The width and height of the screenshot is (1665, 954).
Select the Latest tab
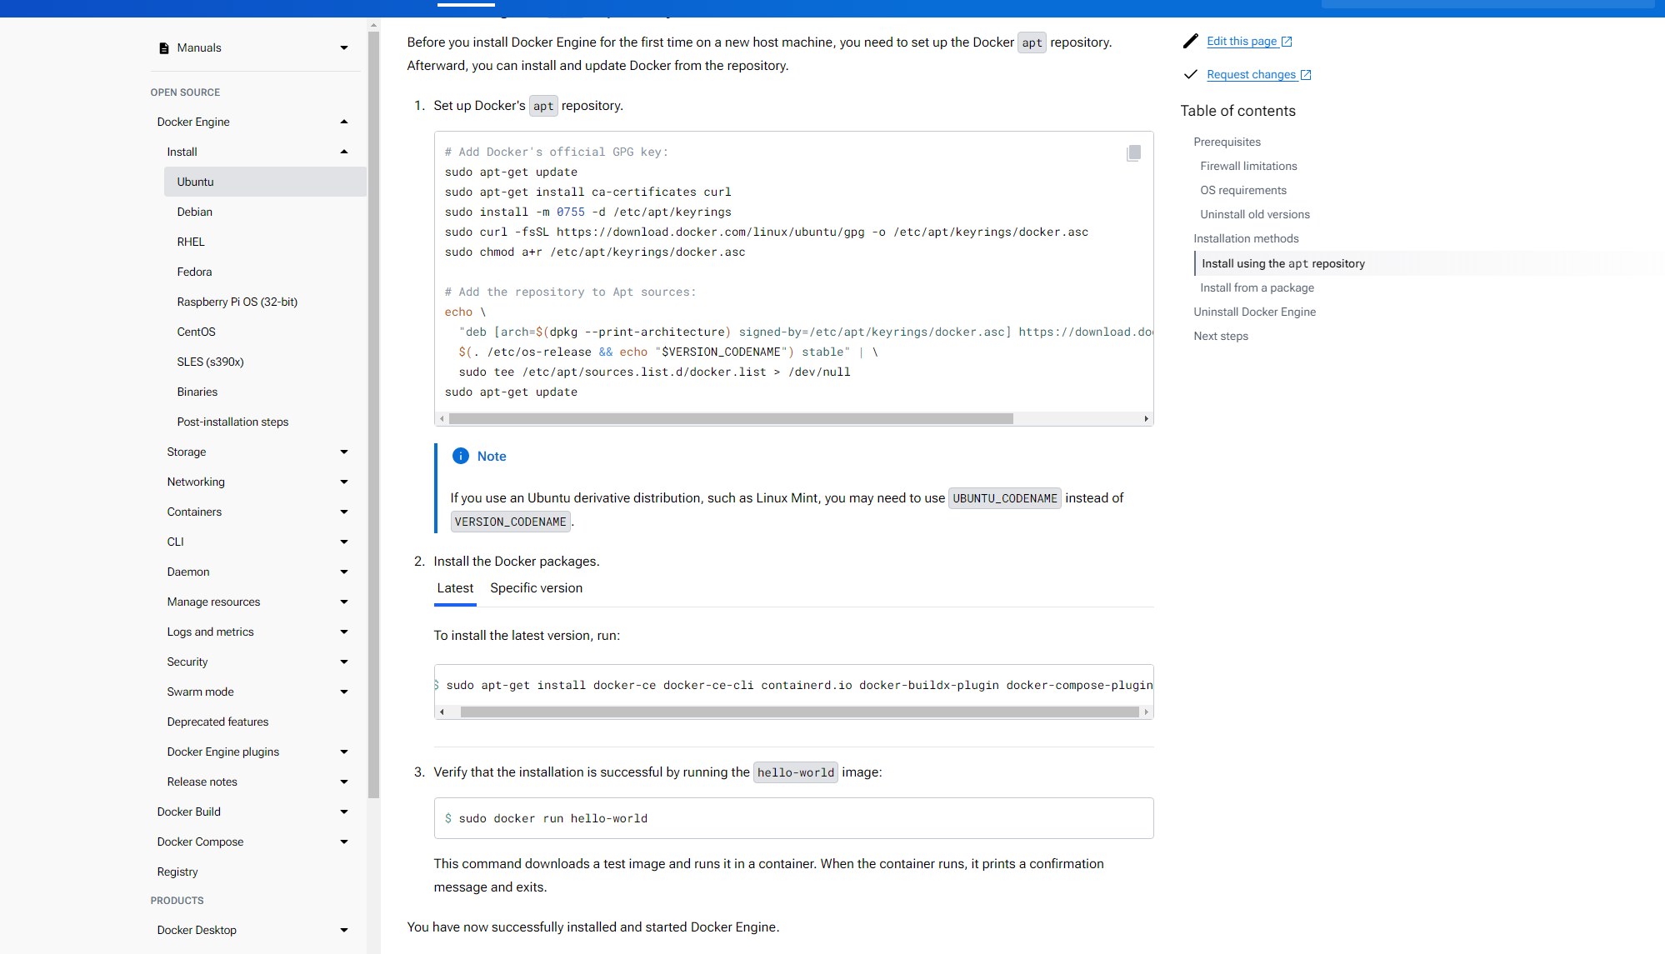coord(455,588)
